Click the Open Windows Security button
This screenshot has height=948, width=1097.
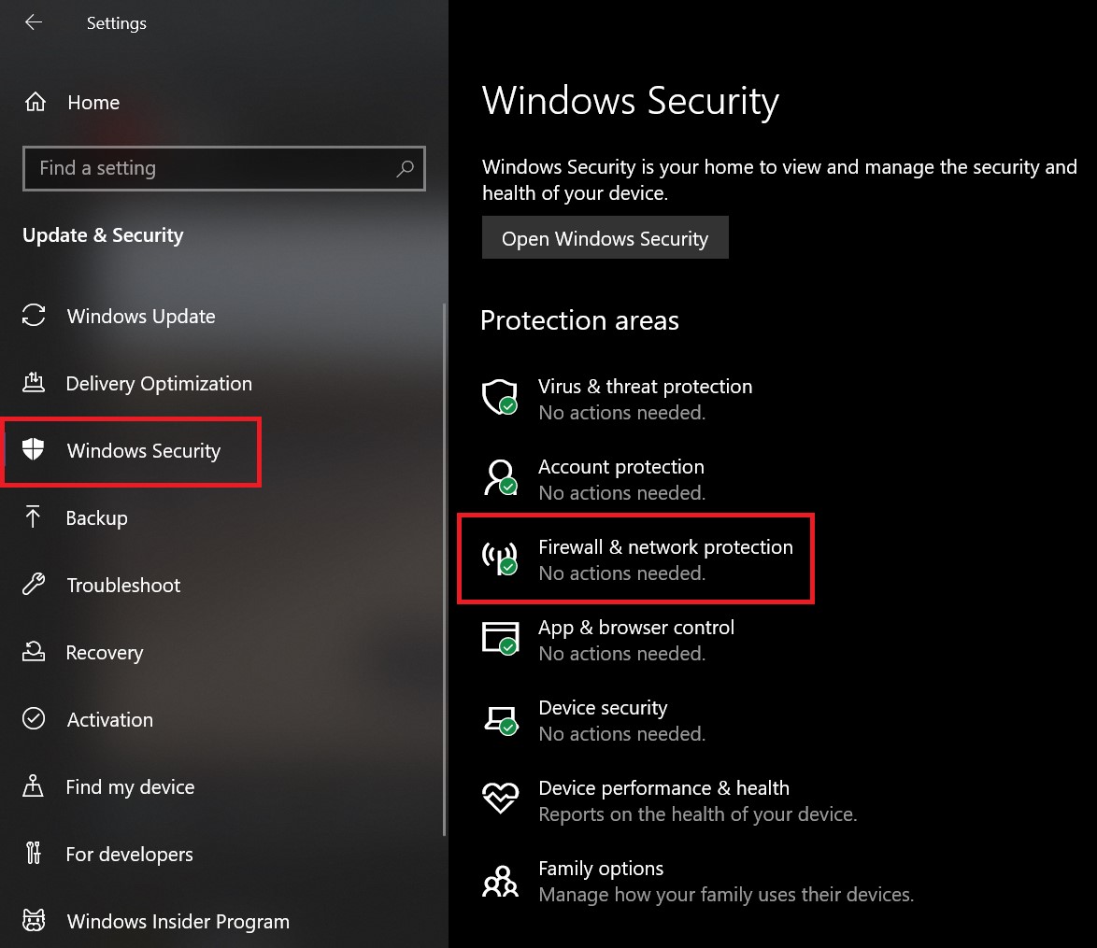(x=605, y=239)
